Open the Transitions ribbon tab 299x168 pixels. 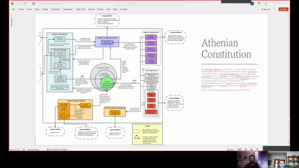click(x=55, y=9)
